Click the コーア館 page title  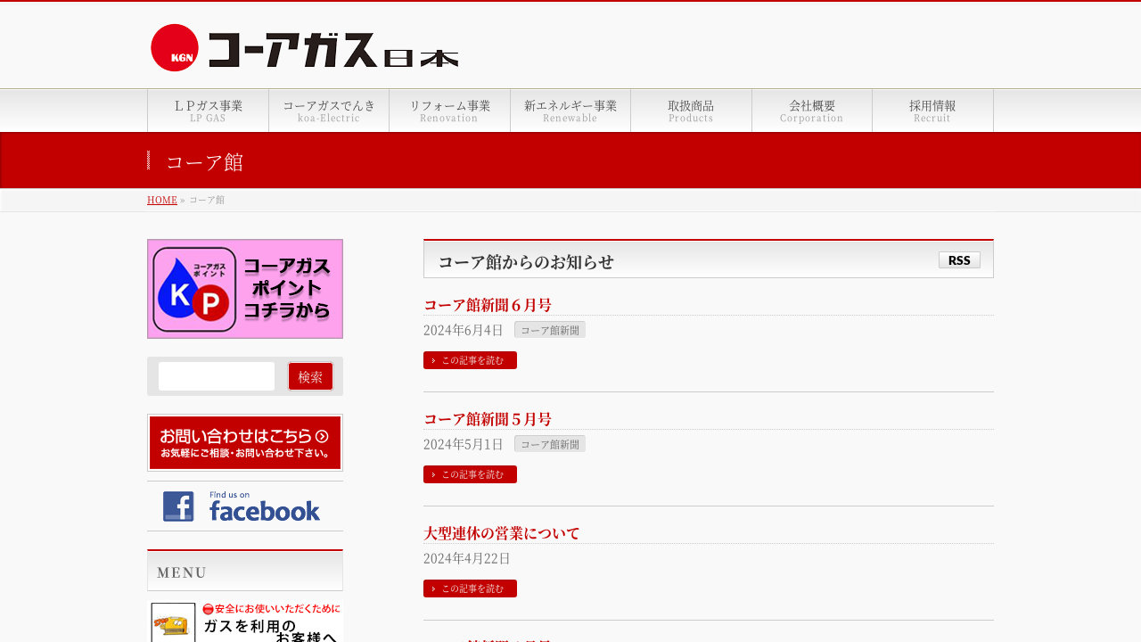point(204,162)
